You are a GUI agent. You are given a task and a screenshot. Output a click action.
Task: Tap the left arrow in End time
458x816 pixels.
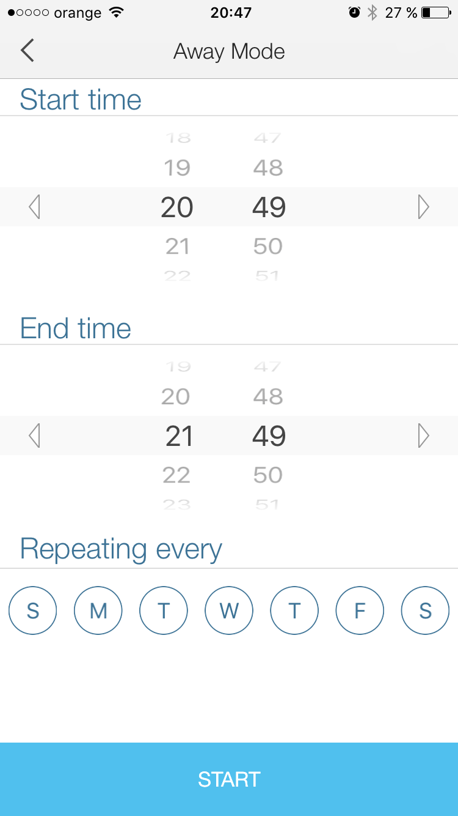click(x=34, y=436)
